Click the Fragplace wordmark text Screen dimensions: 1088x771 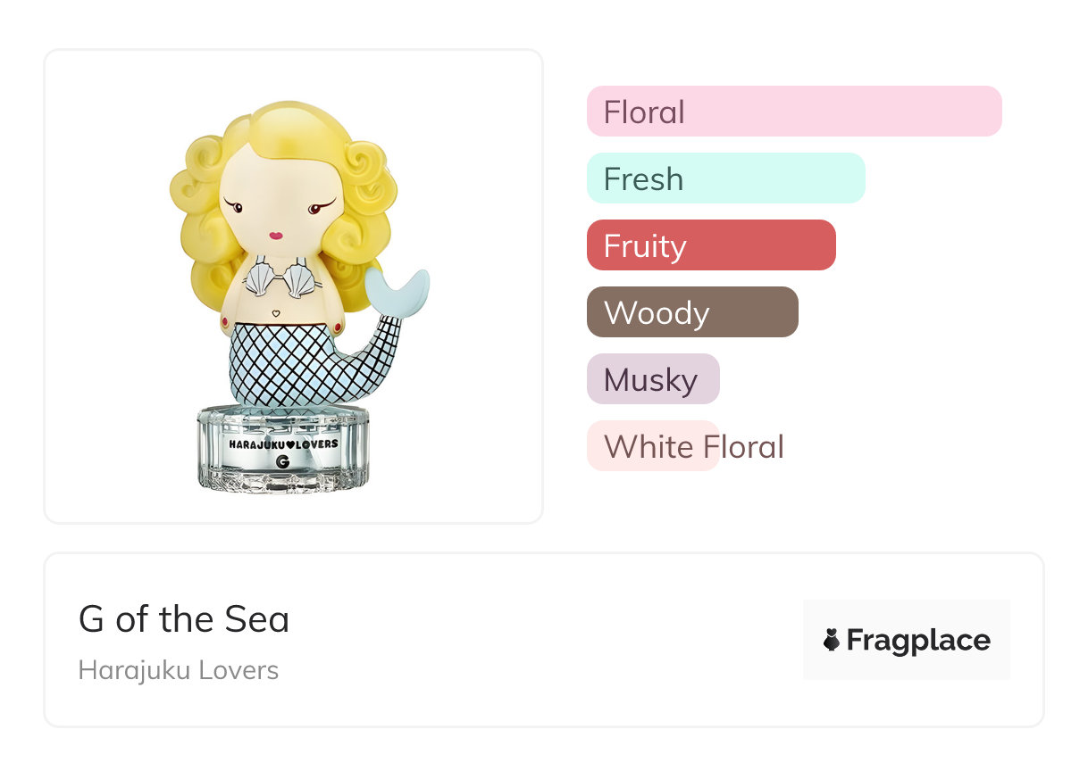point(918,640)
